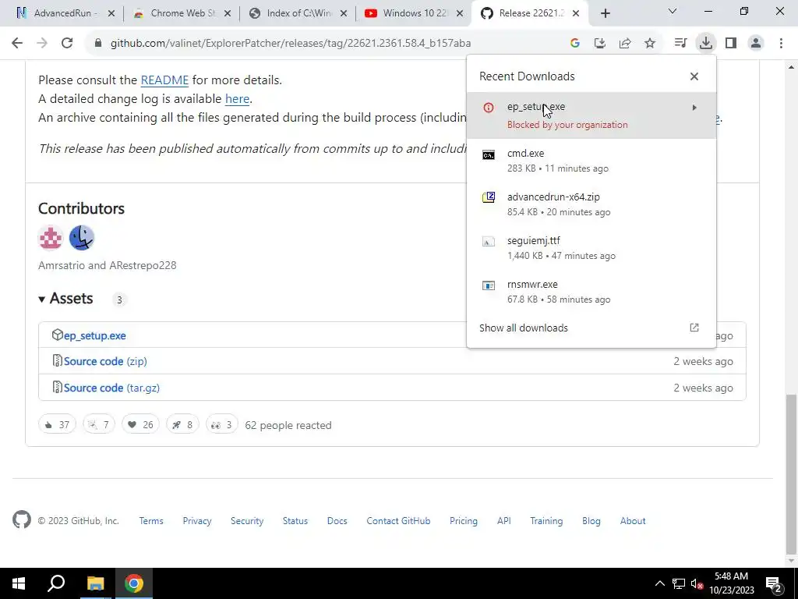Open File Explorer from the taskbar
Image resolution: width=798 pixels, height=599 pixels.
[95, 583]
